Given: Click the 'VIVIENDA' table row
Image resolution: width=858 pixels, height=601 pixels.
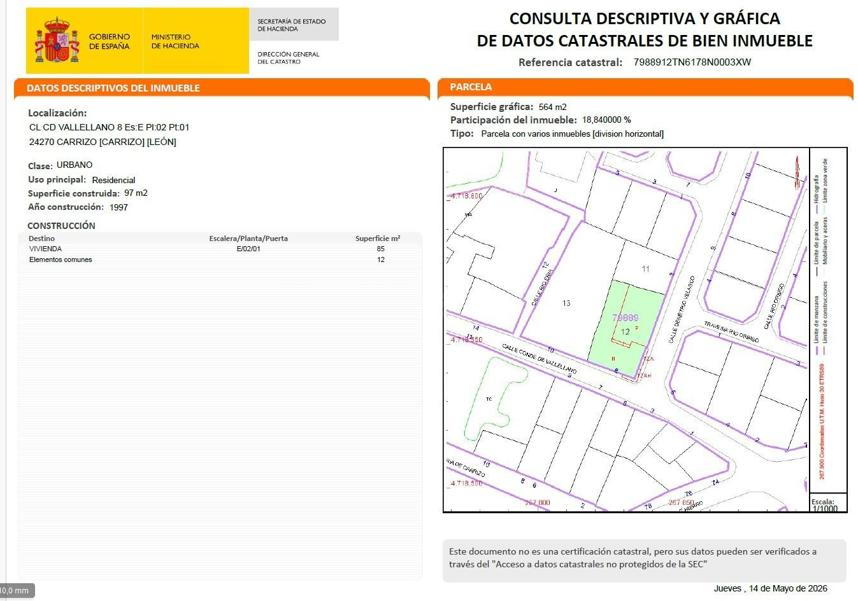Looking at the screenshot, I should point(220,249).
